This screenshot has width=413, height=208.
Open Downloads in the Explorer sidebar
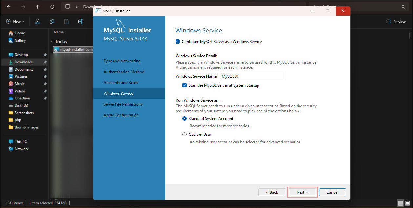point(24,62)
